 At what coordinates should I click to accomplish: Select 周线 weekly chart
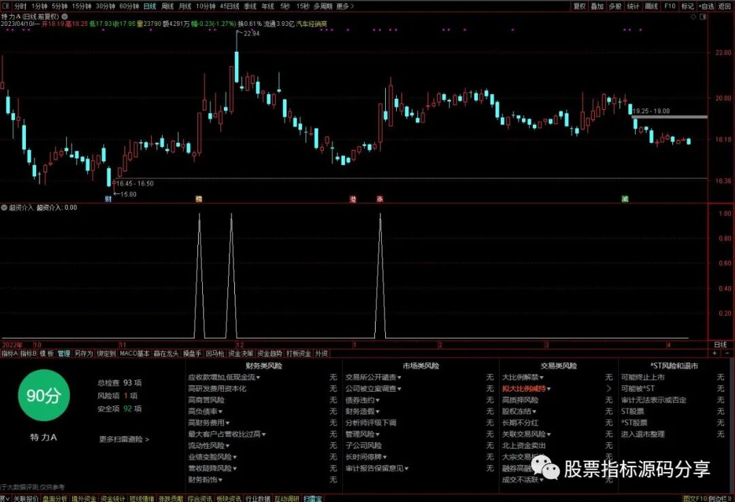[x=167, y=6]
